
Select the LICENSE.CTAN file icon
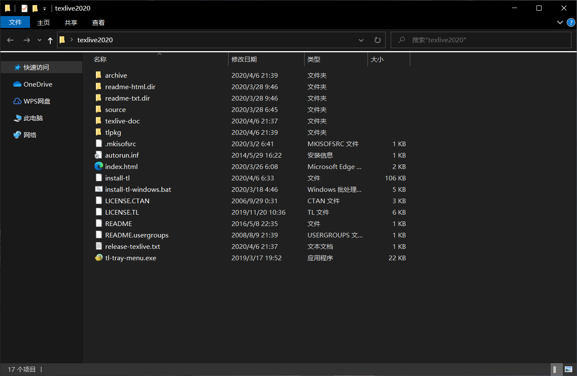click(x=98, y=201)
